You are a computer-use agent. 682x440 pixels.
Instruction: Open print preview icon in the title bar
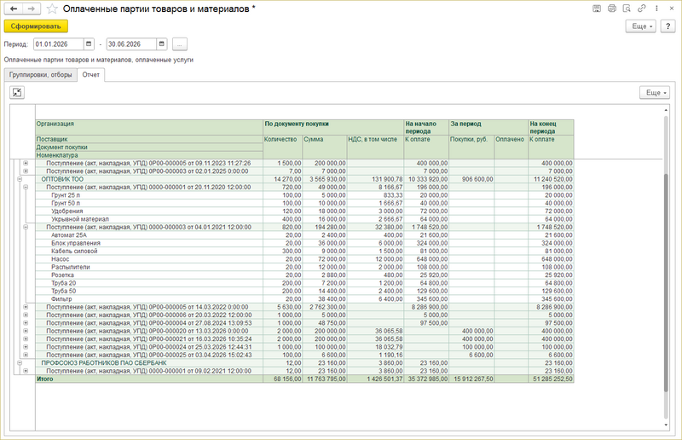click(x=627, y=9)
